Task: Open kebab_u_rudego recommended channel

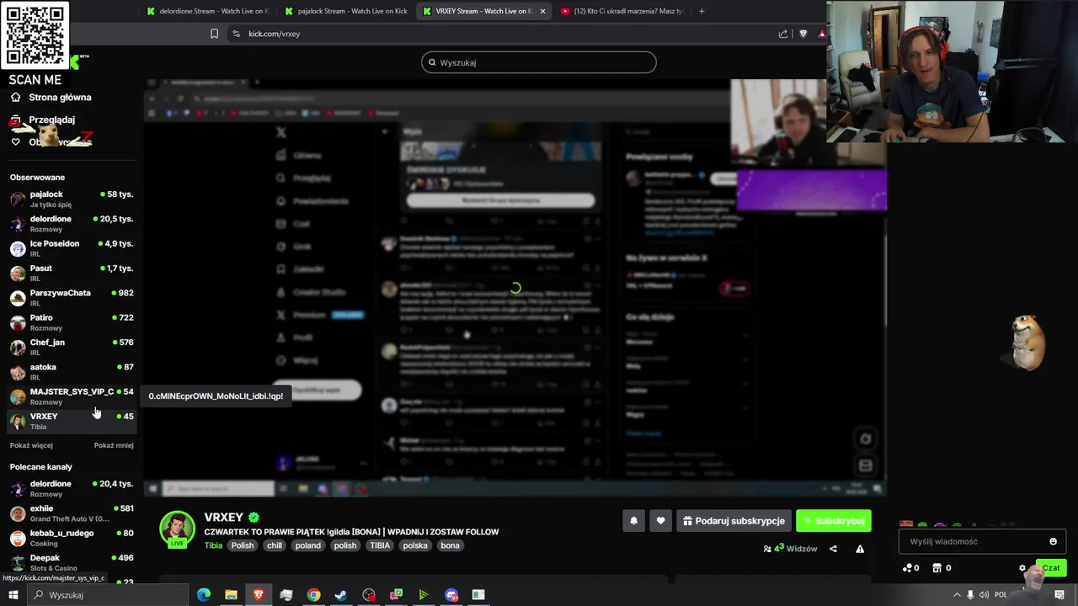Action: pos(72,538)
